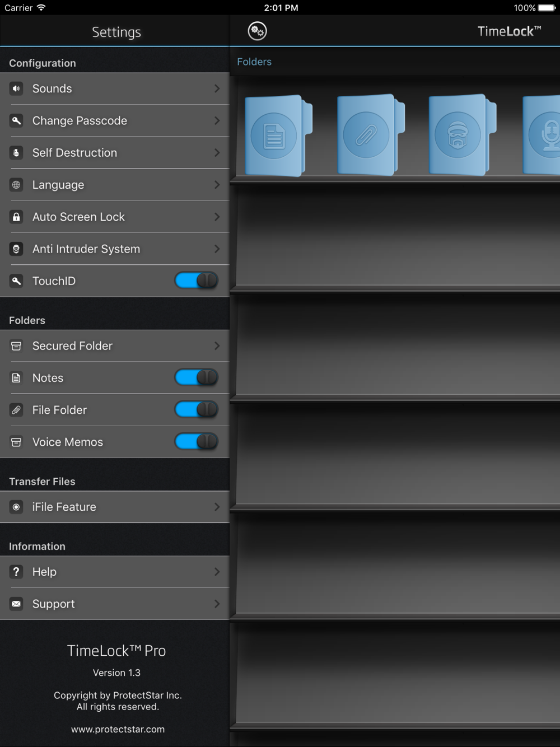Click the Language globe icon
Screen dimensions: 560x747
16,185
